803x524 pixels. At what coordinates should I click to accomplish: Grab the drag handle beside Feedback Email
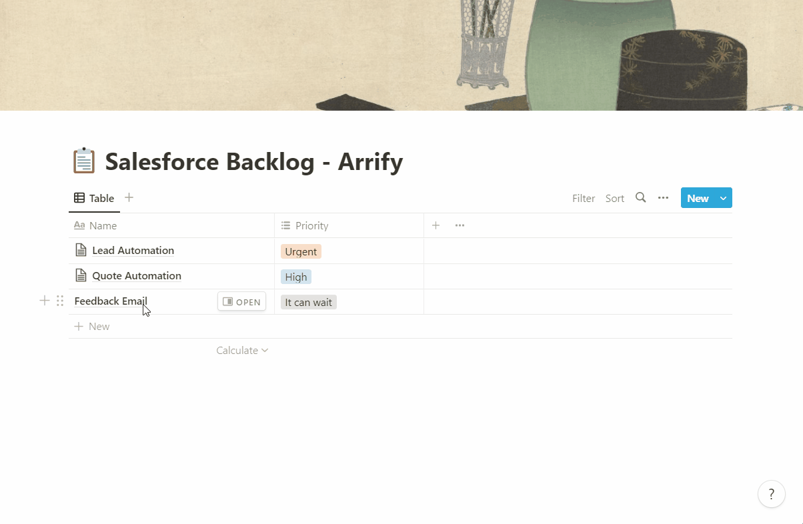click(60, 301)
